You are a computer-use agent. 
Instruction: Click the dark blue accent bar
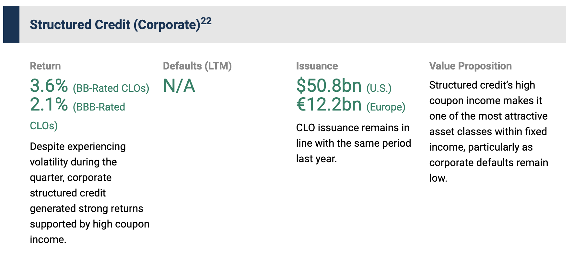coord(11,24)
